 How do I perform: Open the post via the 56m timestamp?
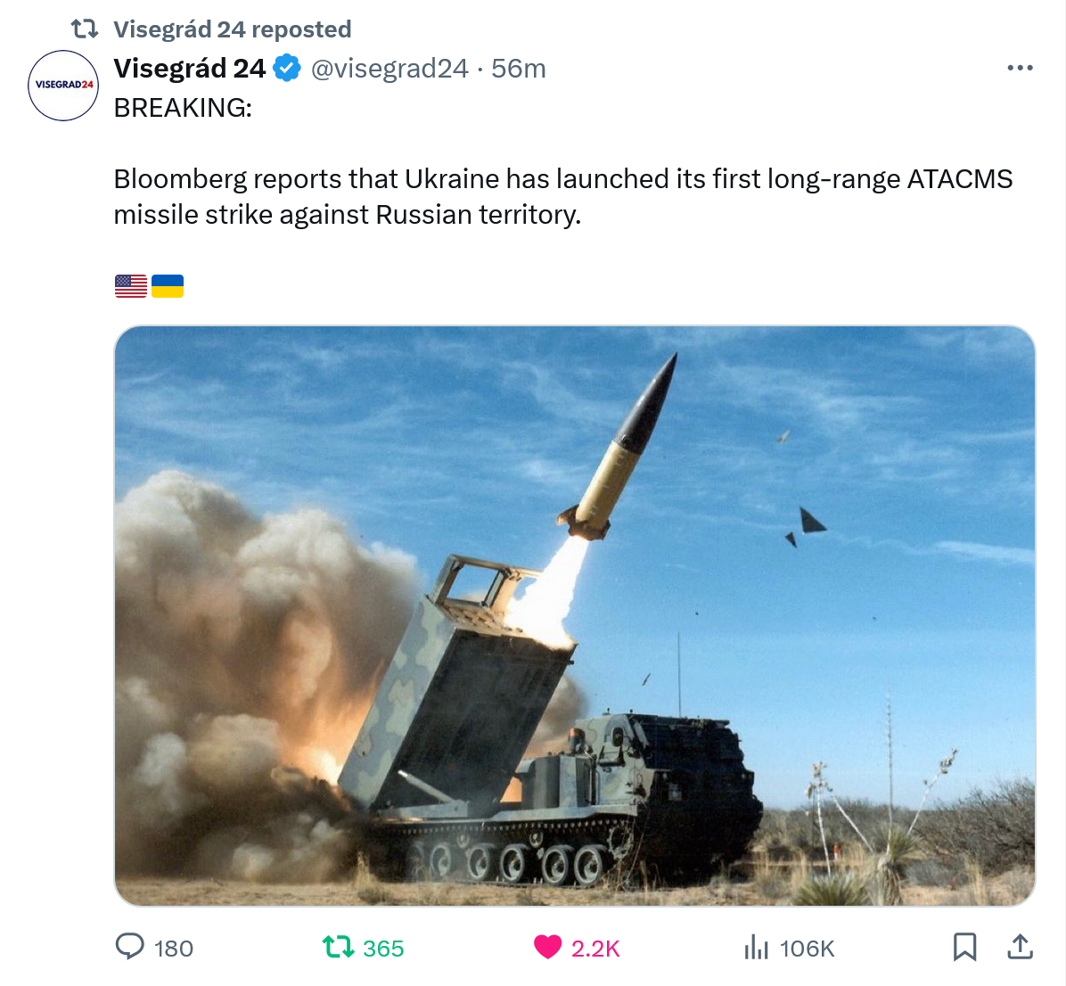coord(519,68)
